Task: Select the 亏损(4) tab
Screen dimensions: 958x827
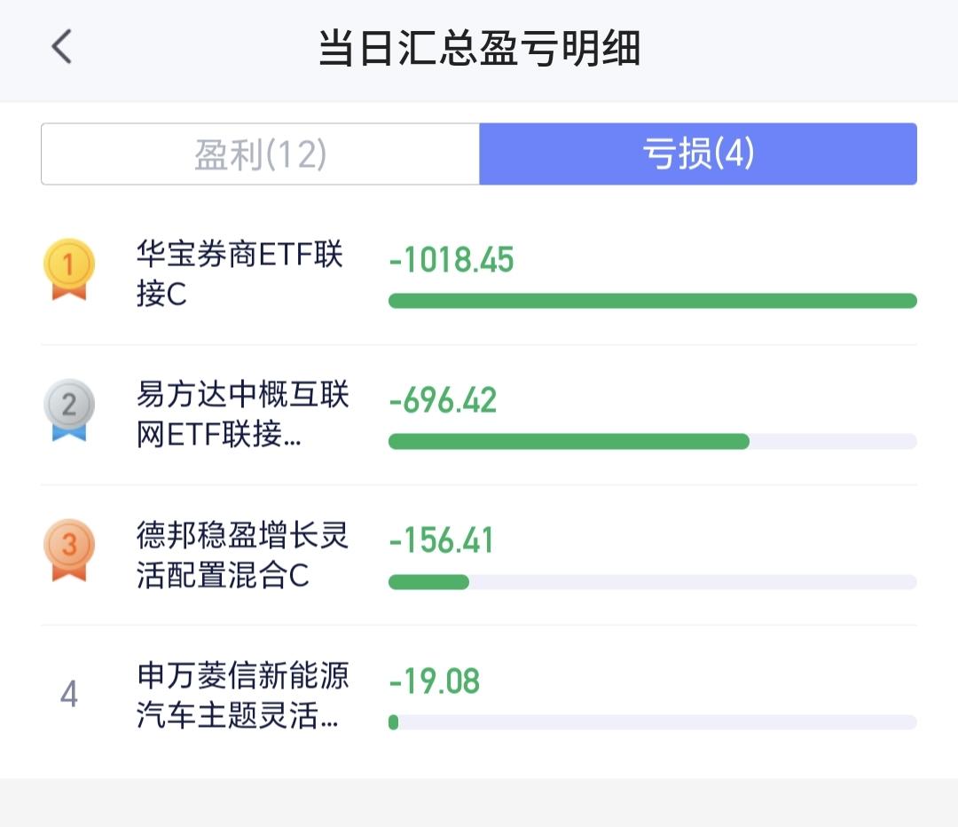Action: click(x=698, y=154)
